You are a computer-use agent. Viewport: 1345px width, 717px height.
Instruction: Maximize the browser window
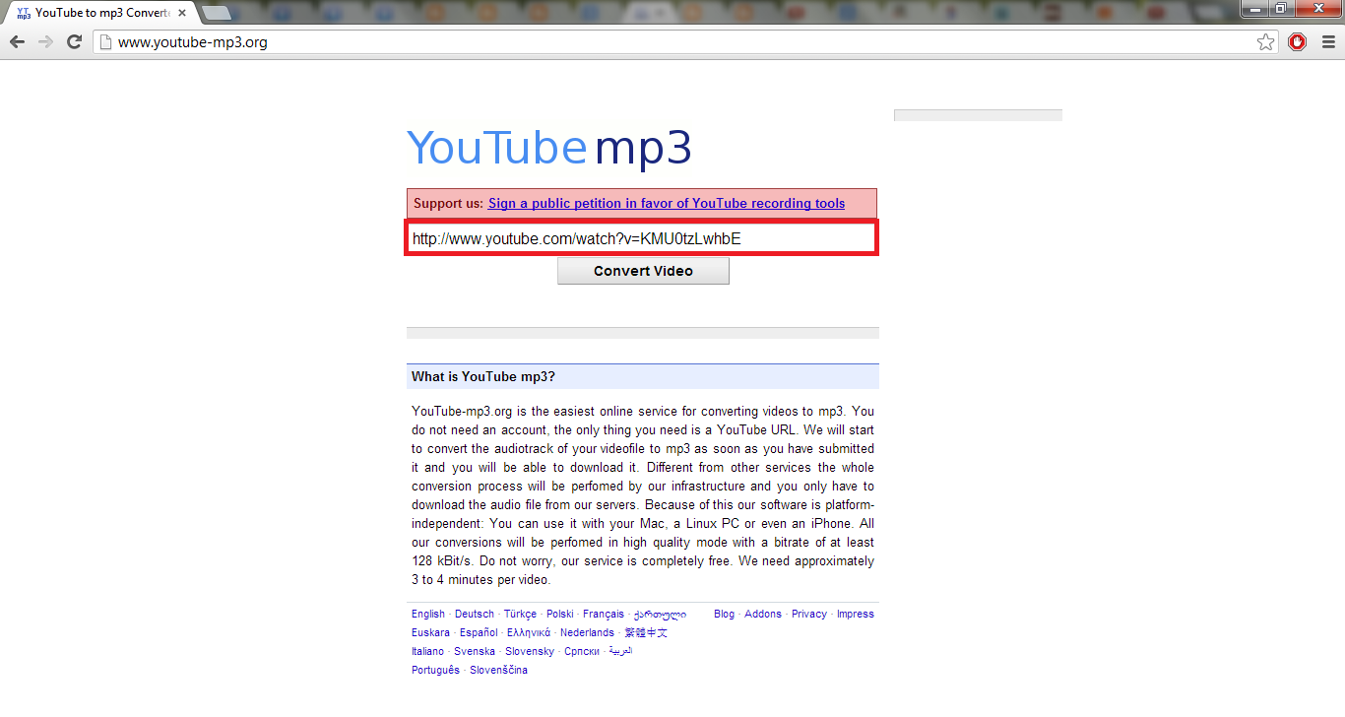(x=1281, y=9)
